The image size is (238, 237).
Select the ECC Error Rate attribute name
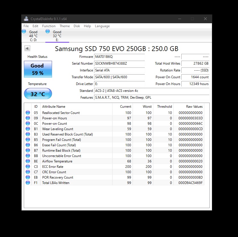pos(53,167)
